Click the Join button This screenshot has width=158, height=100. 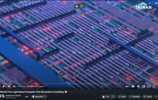point(27,97)
